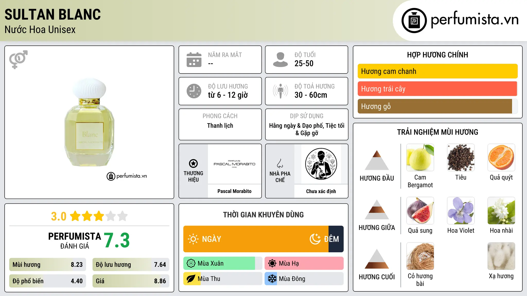Click the Mùa Xuân season bar

point(223,263)
